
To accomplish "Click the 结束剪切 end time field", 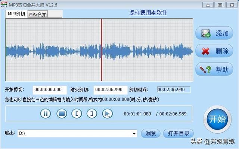I will 111,90.
